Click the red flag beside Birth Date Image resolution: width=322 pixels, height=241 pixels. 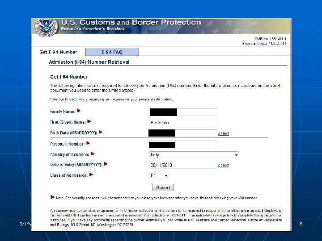[x=101, y=132]
